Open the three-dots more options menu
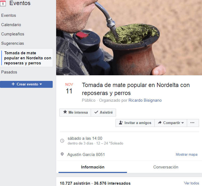 click(x=192, y=123)
